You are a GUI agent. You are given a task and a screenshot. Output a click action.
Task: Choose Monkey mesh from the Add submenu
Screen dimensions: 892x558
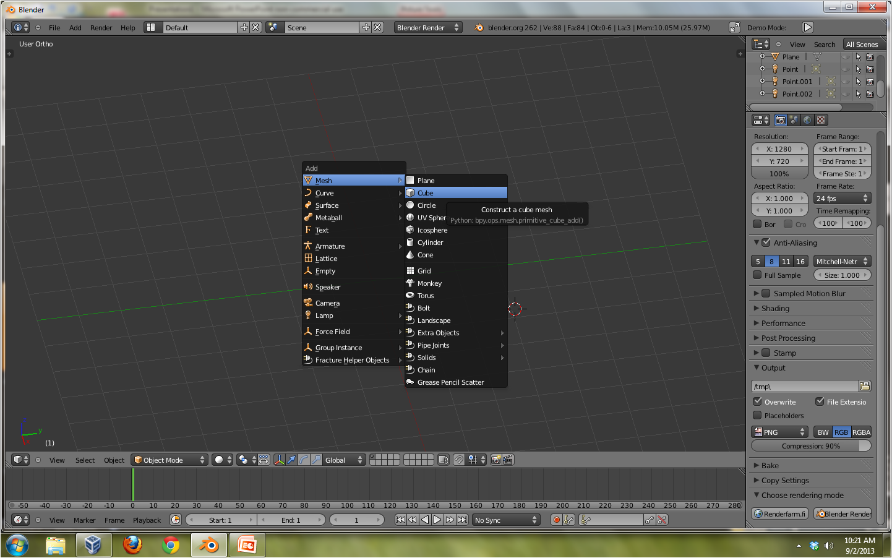(456, 283)
